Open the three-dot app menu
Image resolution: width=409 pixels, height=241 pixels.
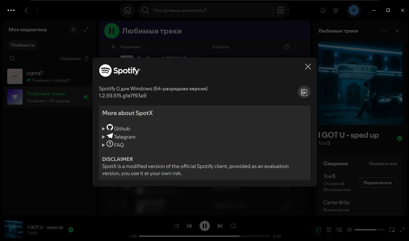point(11,10)
